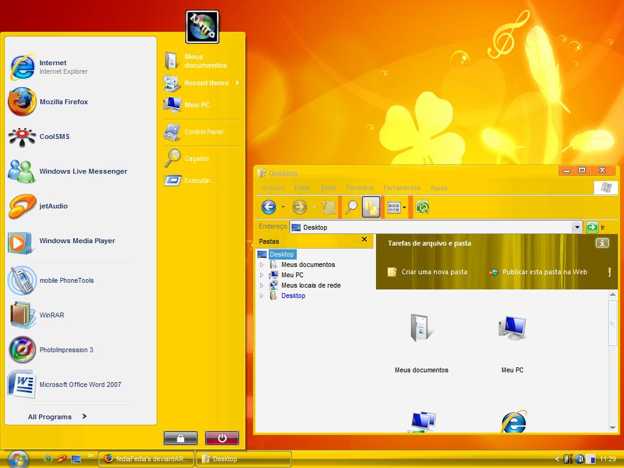Switch to fediaFedia's deviantART taskbar item

146,459
